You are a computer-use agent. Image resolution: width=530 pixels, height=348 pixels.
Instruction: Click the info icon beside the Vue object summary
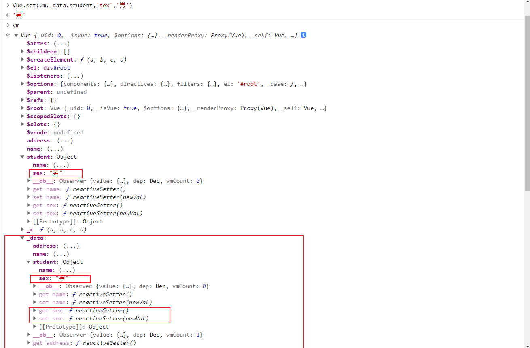point(303,35)
